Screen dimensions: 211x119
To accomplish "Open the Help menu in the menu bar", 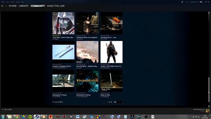I will [22, 2].
